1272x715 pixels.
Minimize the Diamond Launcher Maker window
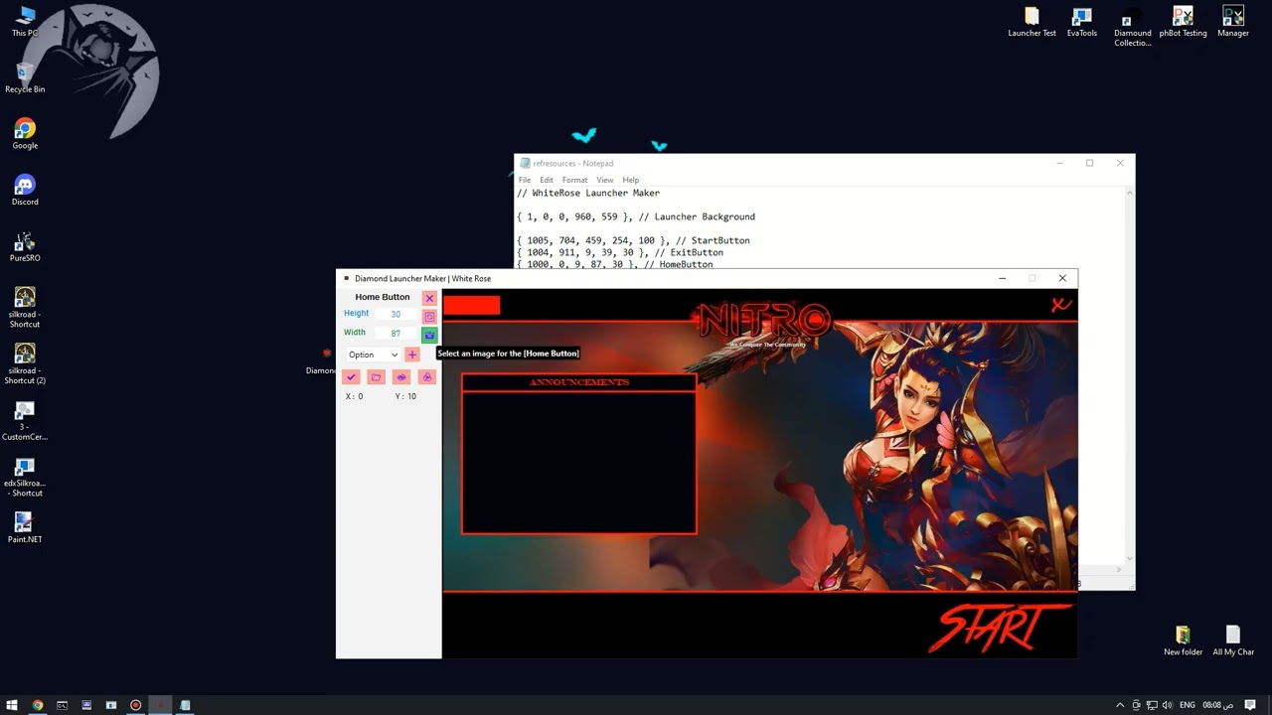pyautogui.click(x=1002, y=278)
